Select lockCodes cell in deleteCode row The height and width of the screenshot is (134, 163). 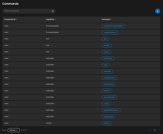pyautogui.click(x=50, y=58)
